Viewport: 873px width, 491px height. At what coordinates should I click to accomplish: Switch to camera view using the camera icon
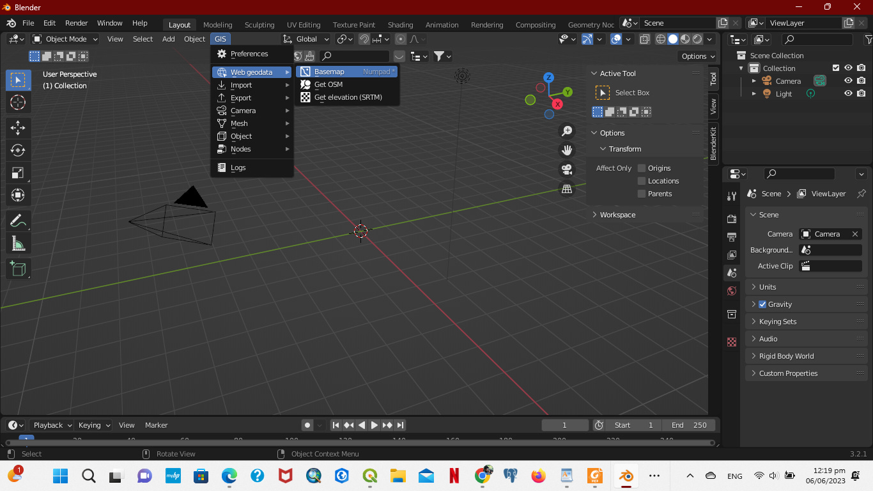pos(566,169)
